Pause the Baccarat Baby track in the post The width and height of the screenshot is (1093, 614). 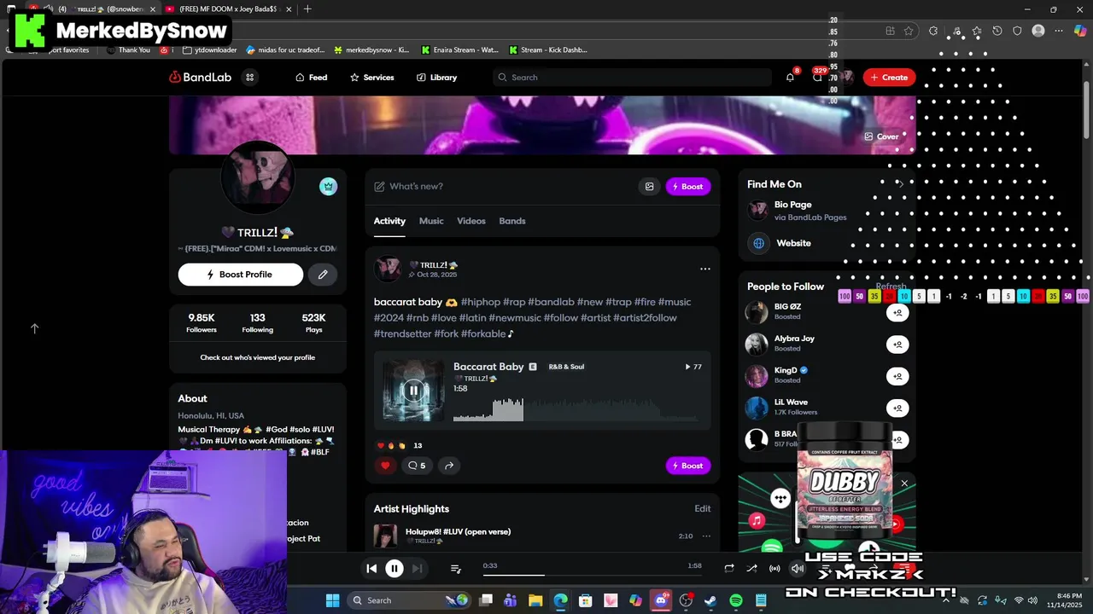coord(413,391)
